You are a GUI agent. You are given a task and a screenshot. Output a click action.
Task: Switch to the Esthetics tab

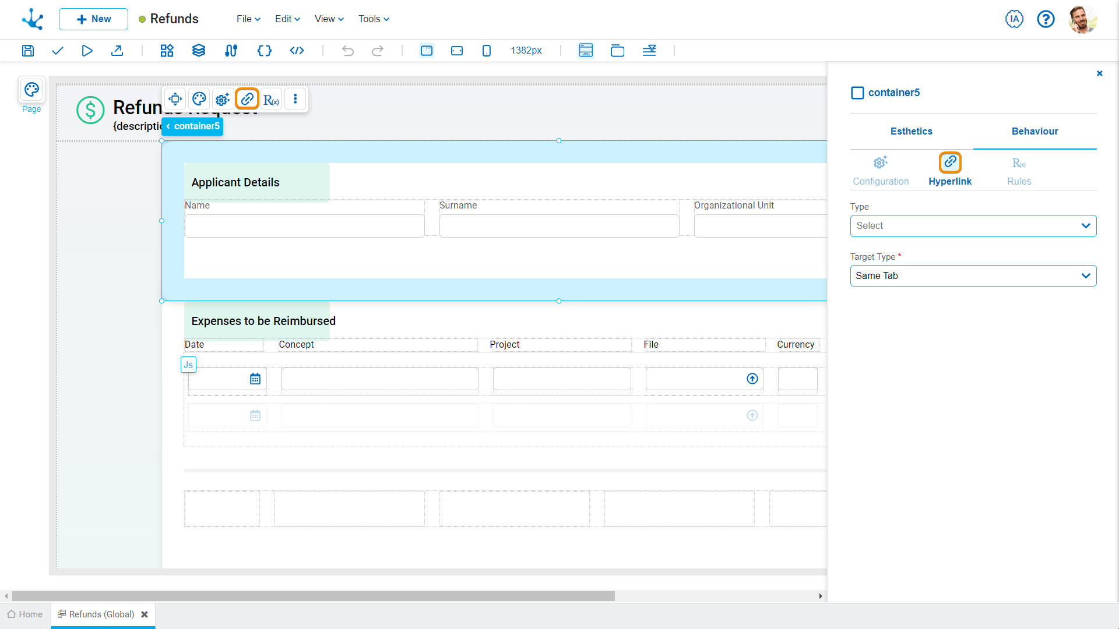[912, 130]
